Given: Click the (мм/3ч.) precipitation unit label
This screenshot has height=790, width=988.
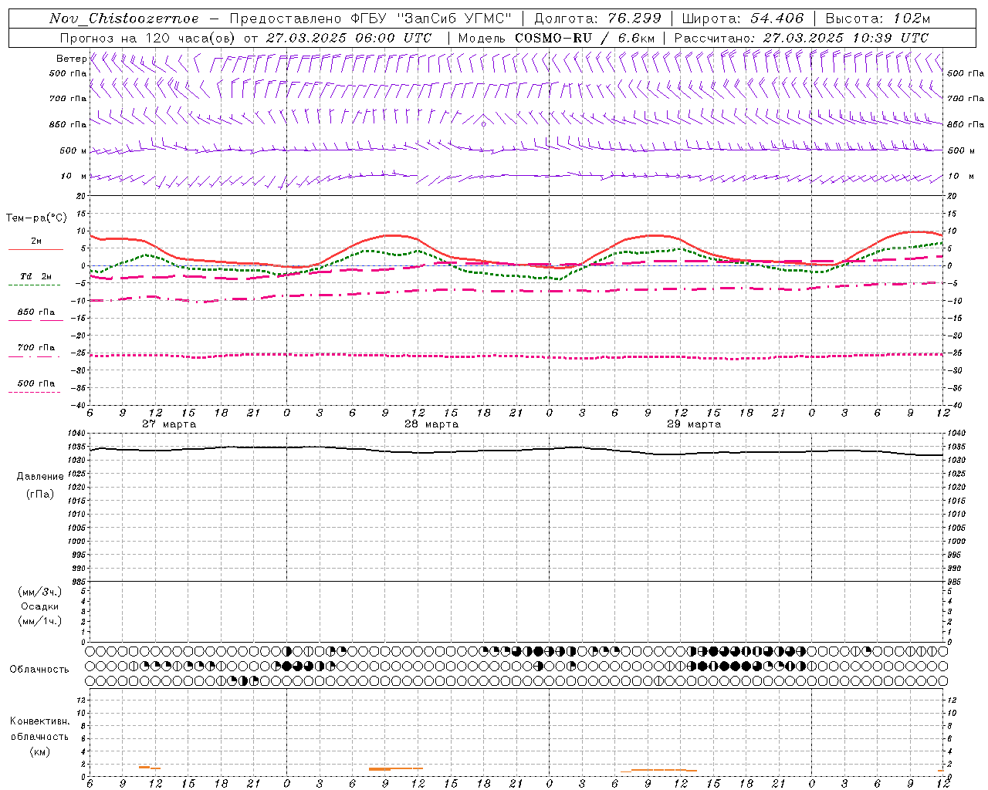Looking at the screenshot, I should (40, 592).
